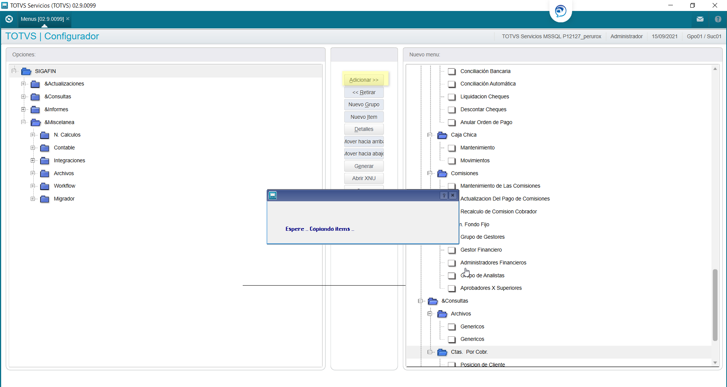The width and height of the screenshot is (727, 387).
Task: Close the Menus [02.9.0099] tab
Action: coord(68,19)
